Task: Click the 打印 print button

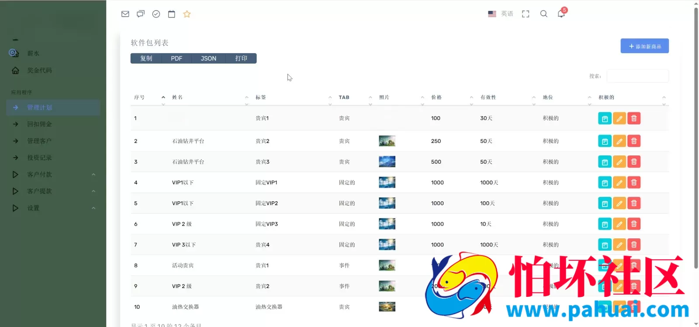Action: pyautogui.click(x=241, y=59)
